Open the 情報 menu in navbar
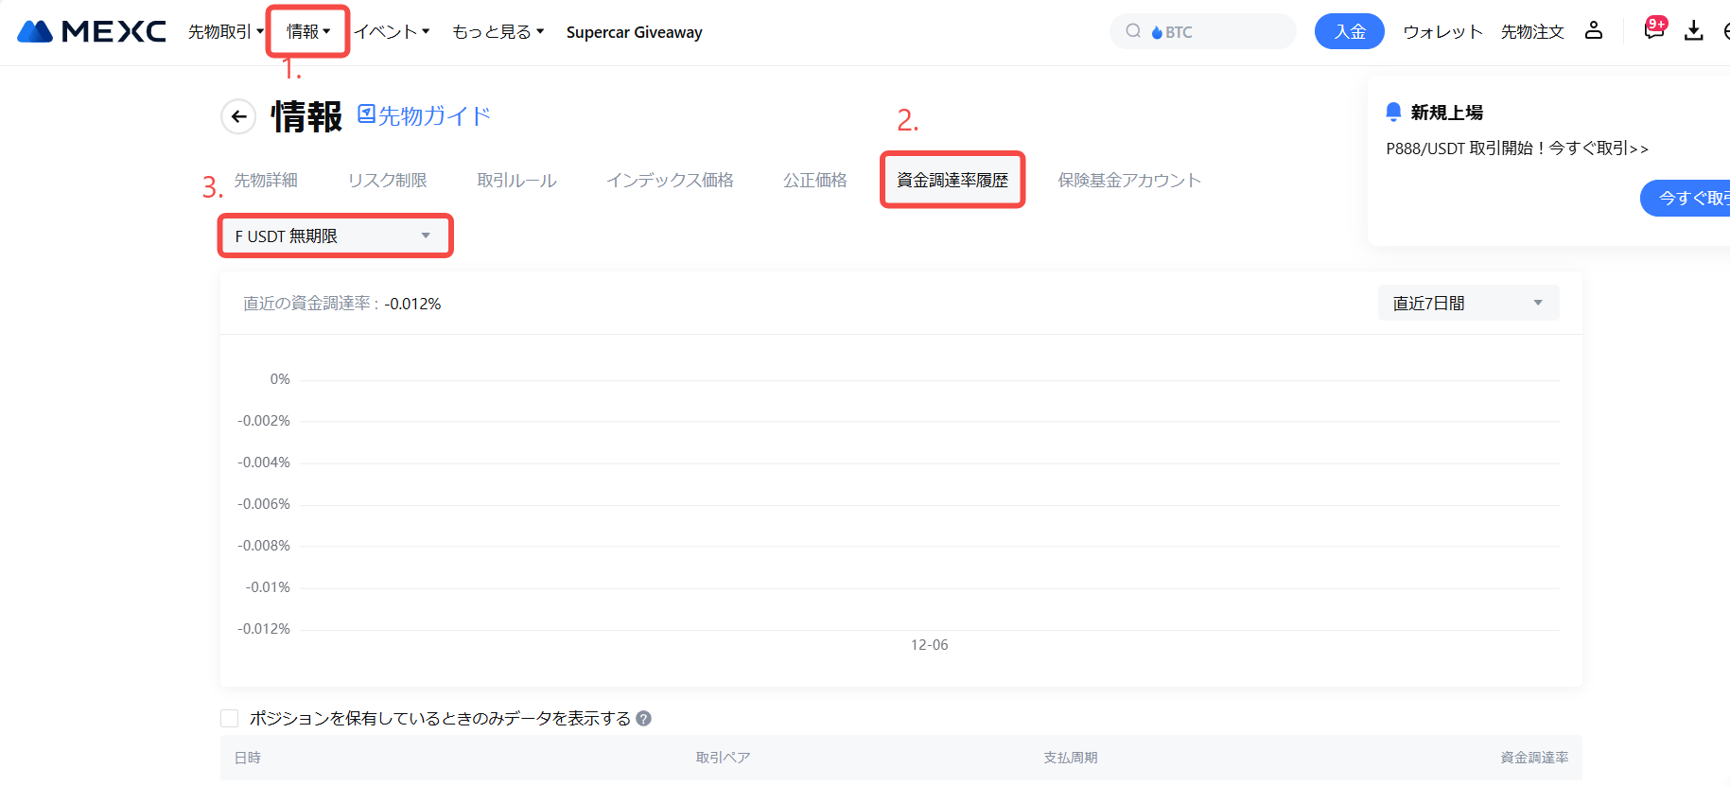This screenshot has width=1730, height=786. point(308,31)
